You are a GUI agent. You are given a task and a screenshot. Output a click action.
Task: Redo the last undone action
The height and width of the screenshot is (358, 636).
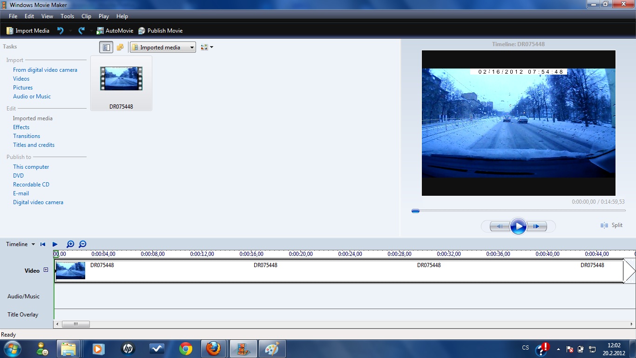pyautogui.click(x=81, y=31)
